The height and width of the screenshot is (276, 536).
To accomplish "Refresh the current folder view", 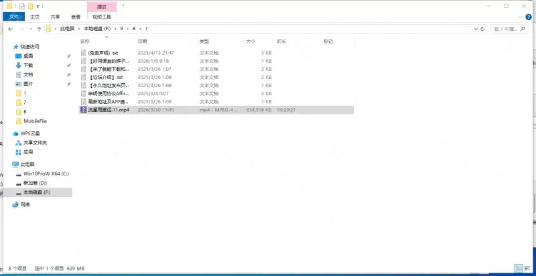I will tap(483, 29).
